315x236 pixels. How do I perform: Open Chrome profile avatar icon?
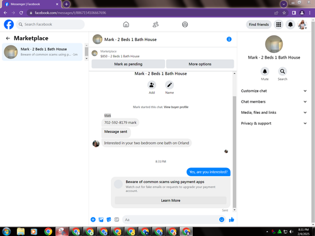[x=302, y=13]
